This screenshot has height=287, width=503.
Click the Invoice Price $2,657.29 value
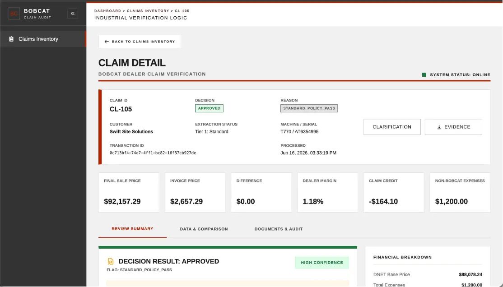point(186,201)
